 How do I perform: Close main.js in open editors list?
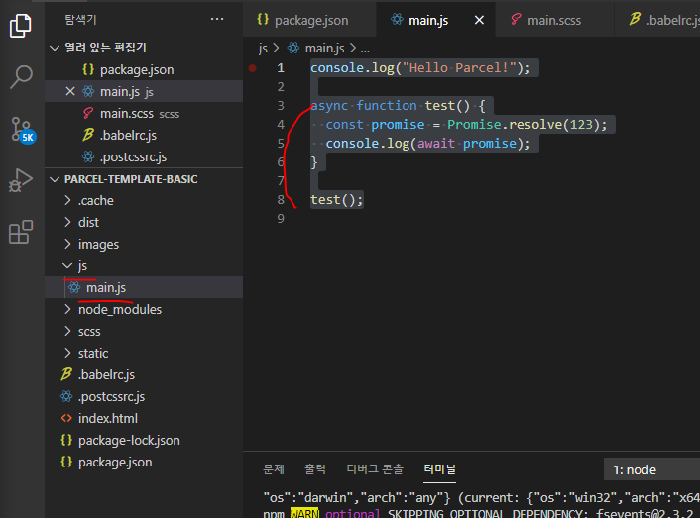pyautogui.click(x=70, y=92)
